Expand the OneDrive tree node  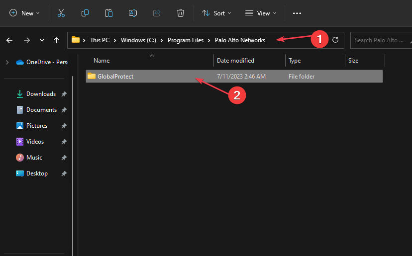tap(7, 62)
